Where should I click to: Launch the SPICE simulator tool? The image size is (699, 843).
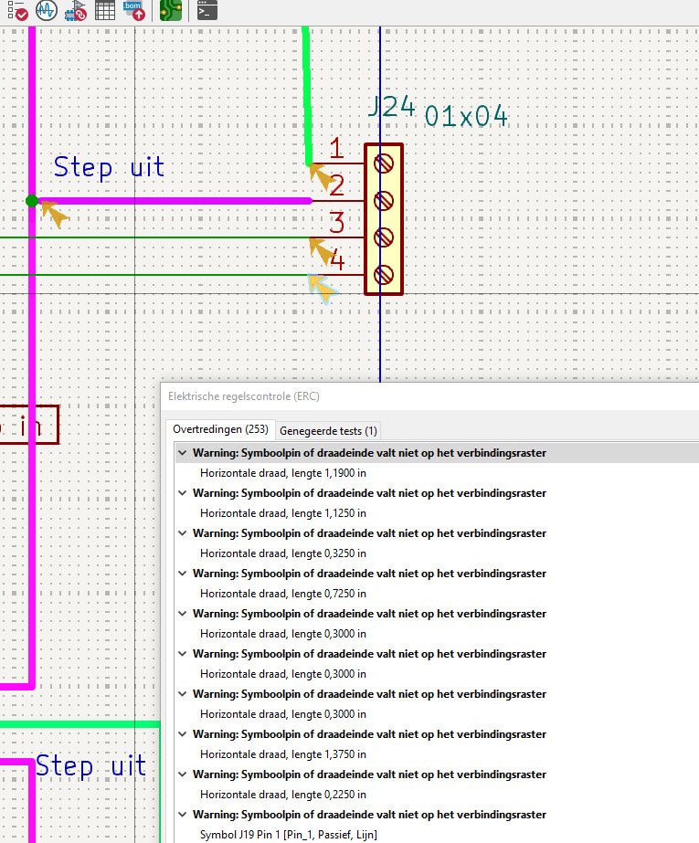tap(47, 10)
